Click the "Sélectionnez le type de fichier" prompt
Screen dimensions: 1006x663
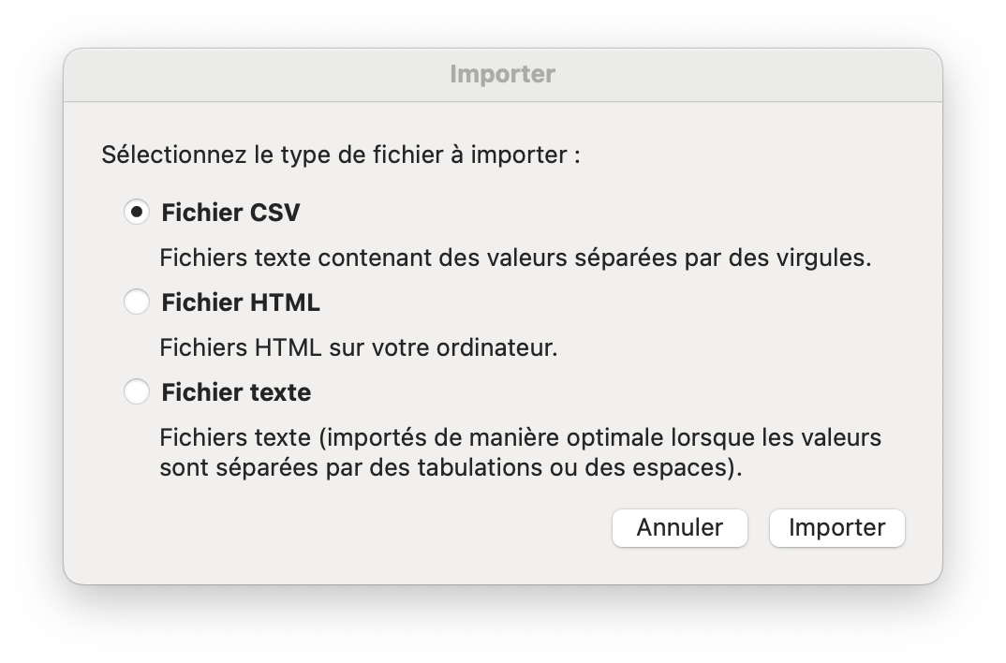(340, 155)
